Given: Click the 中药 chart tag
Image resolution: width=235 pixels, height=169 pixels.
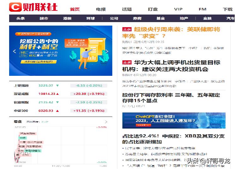Looking at the screenshot, I should [23, 138].
